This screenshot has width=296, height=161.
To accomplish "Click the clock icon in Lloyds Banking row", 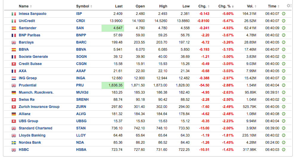I will click(x=283, y=135).
